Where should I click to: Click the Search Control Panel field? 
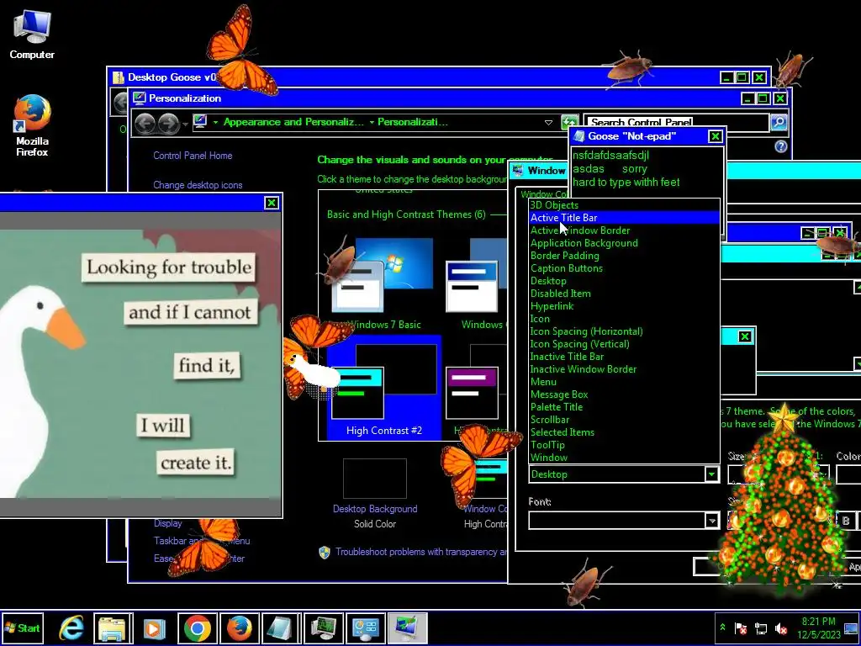tap(676, 123)
